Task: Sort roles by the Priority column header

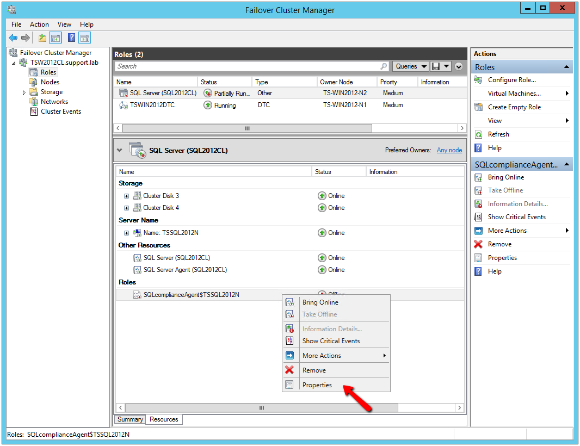Action: click(397, 82)
